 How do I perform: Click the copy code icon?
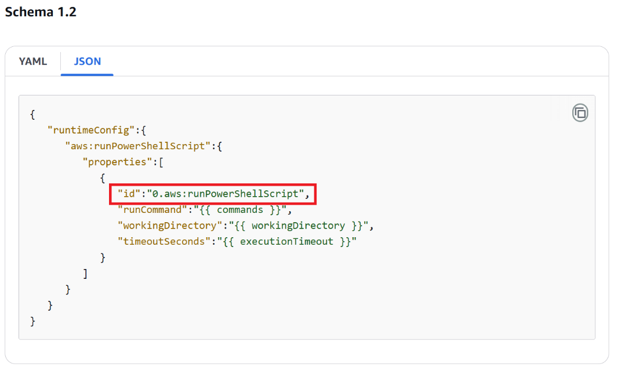[x=580, y=112]
